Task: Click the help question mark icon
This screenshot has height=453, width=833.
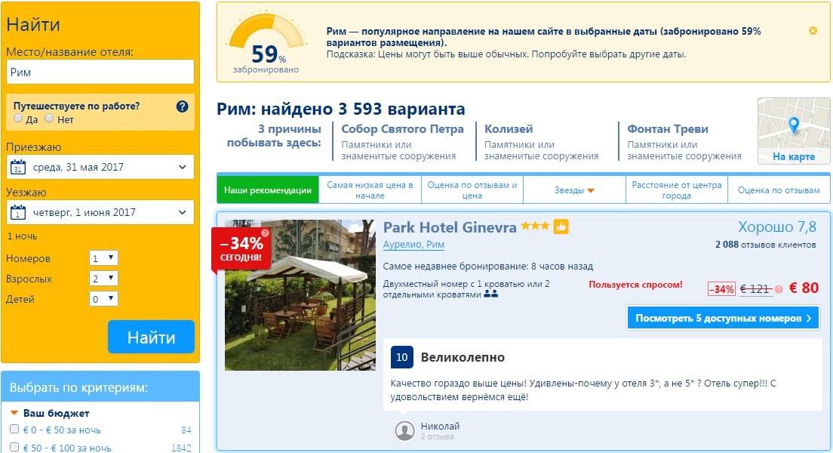Action: click(x=183, y=106)
